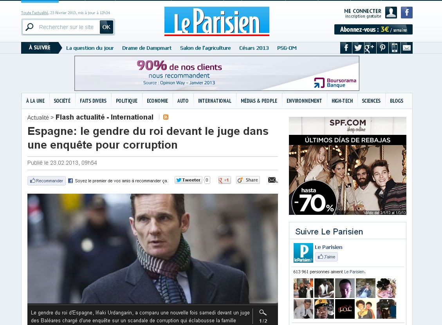Open the Pinterest icon in the À suivre bar
The width and height of the screenshot is (442, 325).
(382, 48)
